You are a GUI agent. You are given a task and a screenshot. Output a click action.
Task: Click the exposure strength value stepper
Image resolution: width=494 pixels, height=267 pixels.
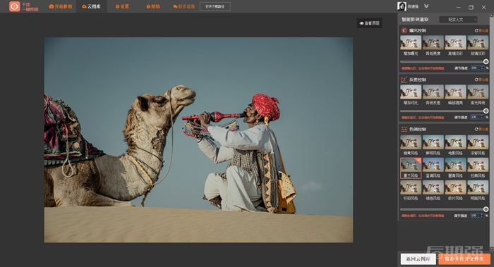pyautogui.click(x=477, y=68)
